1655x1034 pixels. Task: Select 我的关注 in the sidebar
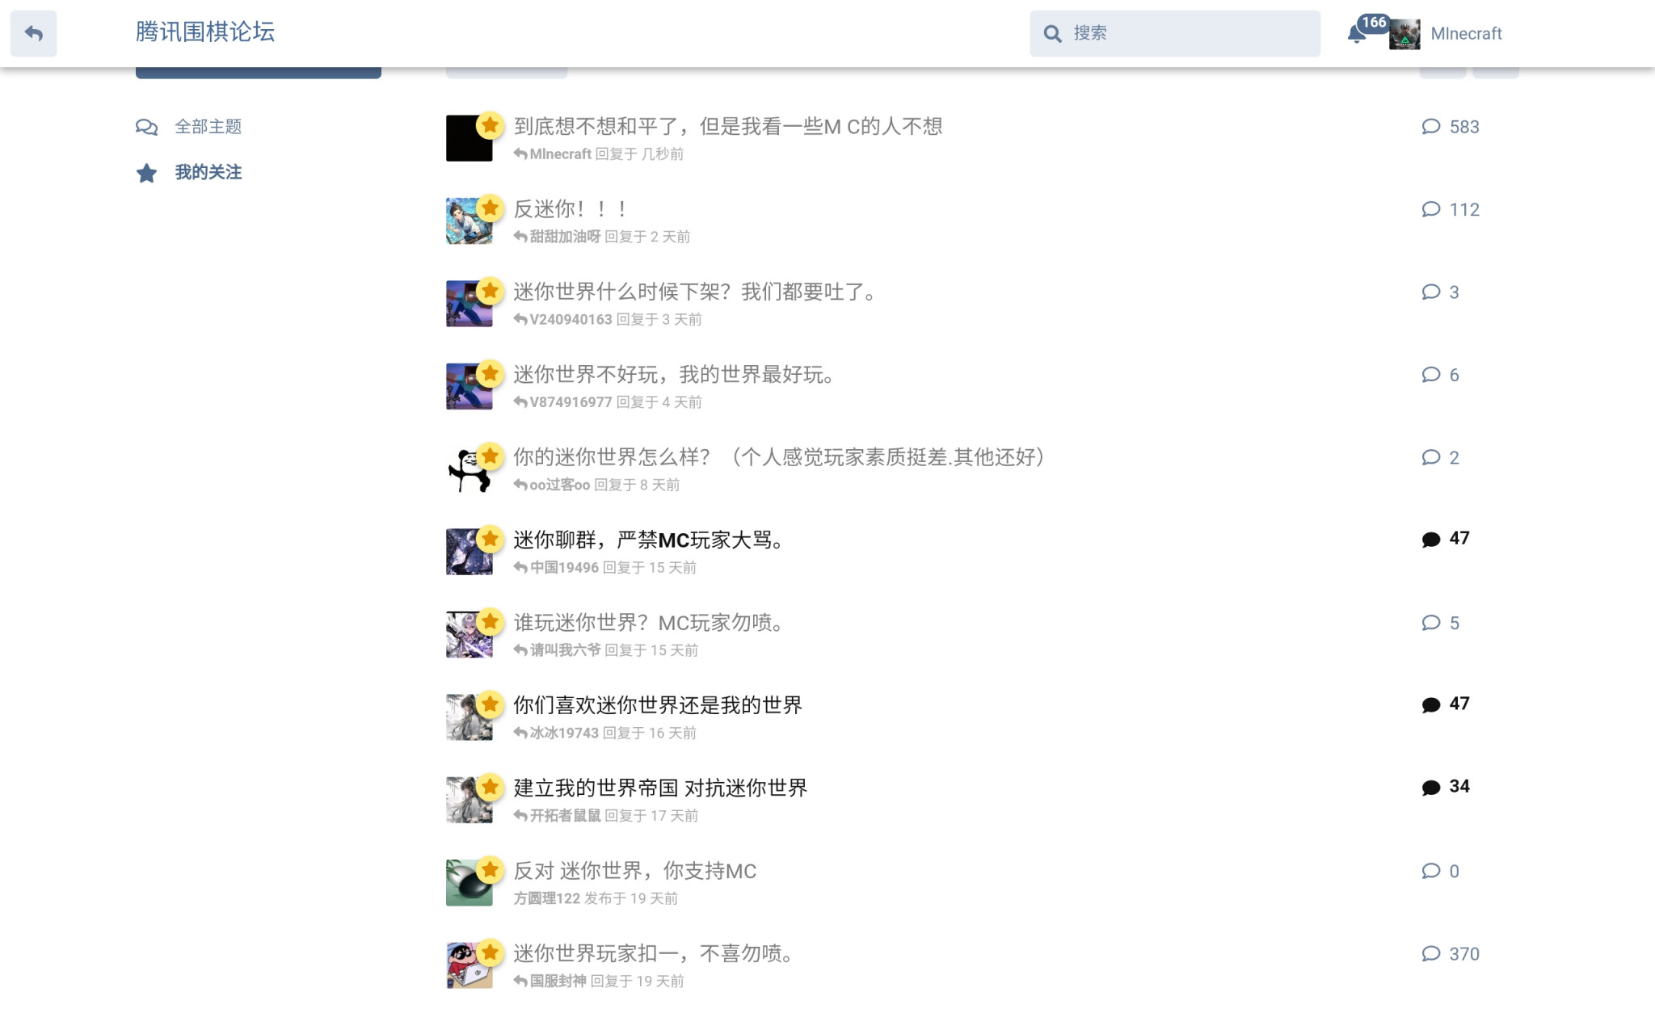(x=208, y=172)
